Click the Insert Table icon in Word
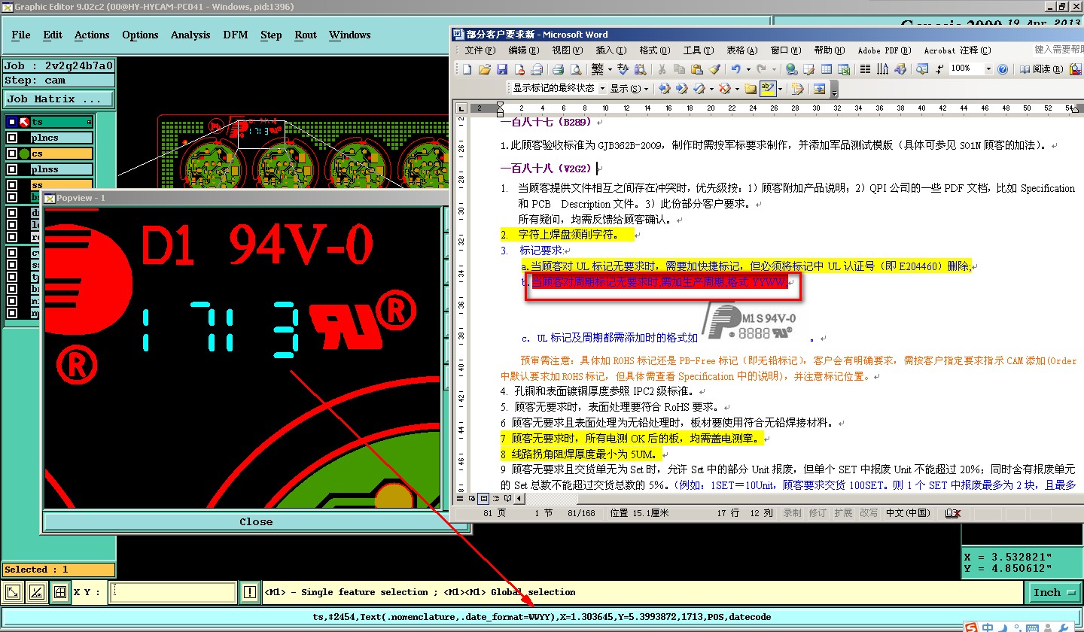 click(x=827, y=69)
